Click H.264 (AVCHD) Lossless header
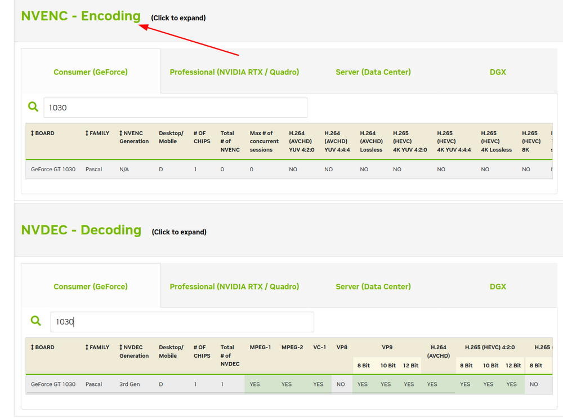The width and height of the screenshot is (563, 418). [372, 141]
